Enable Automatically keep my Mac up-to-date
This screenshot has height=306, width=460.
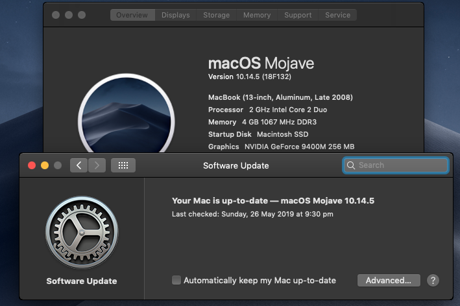(176, 280)
